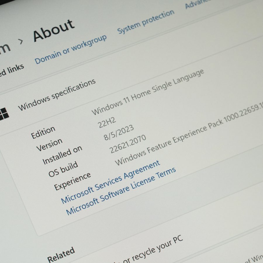This screenshot has height=263, width=263.
Task: Click the Edition label
Action: pos(43,132)
